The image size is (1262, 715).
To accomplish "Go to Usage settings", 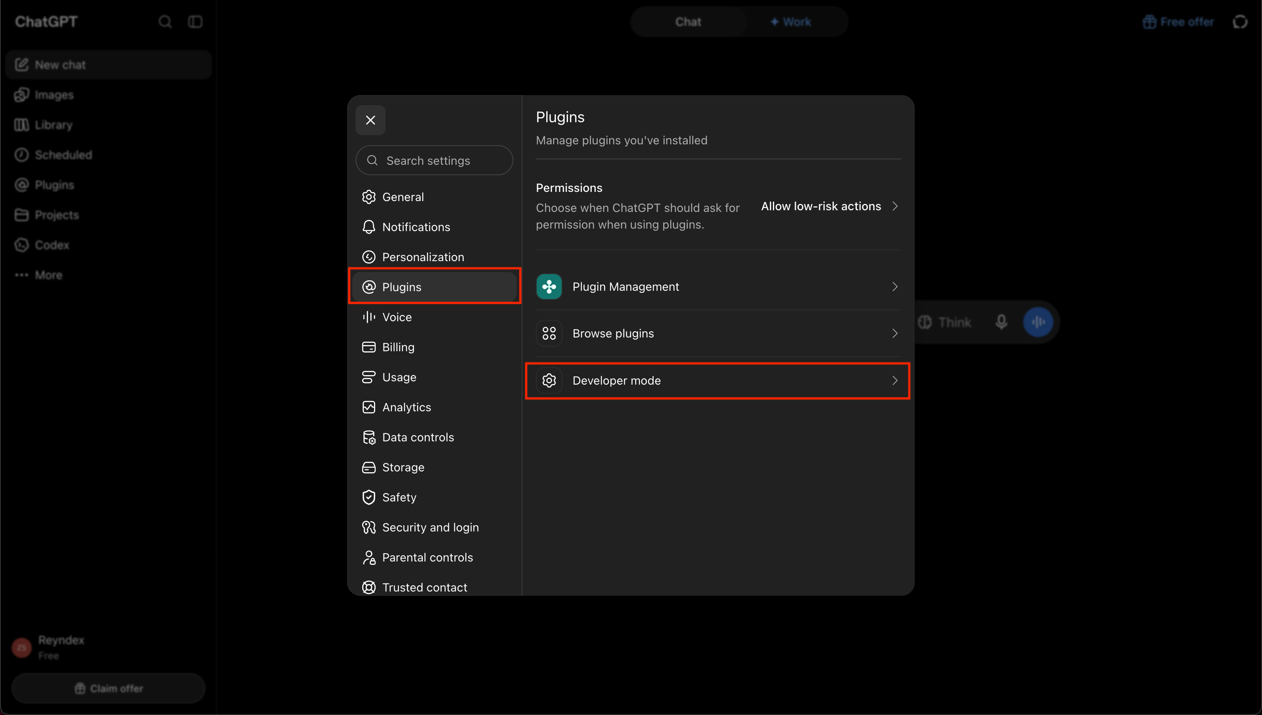I will click(434, 377).
